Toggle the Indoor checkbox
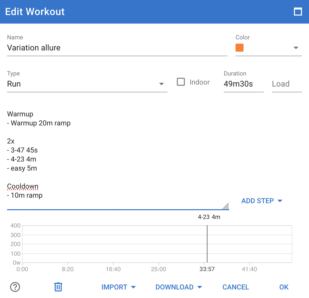The image size is (309, 298). tap(181, 82)
